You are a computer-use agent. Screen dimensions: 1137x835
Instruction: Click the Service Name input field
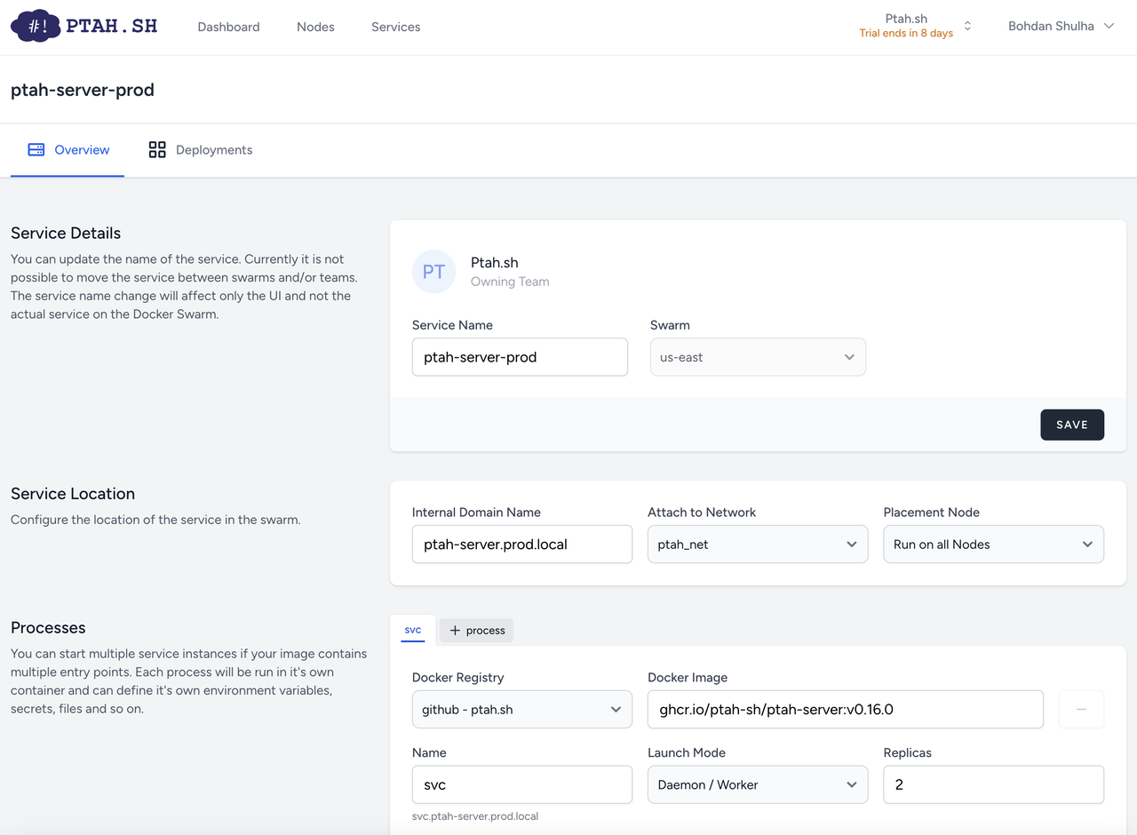pyautogui.click(x=520, y=357)
